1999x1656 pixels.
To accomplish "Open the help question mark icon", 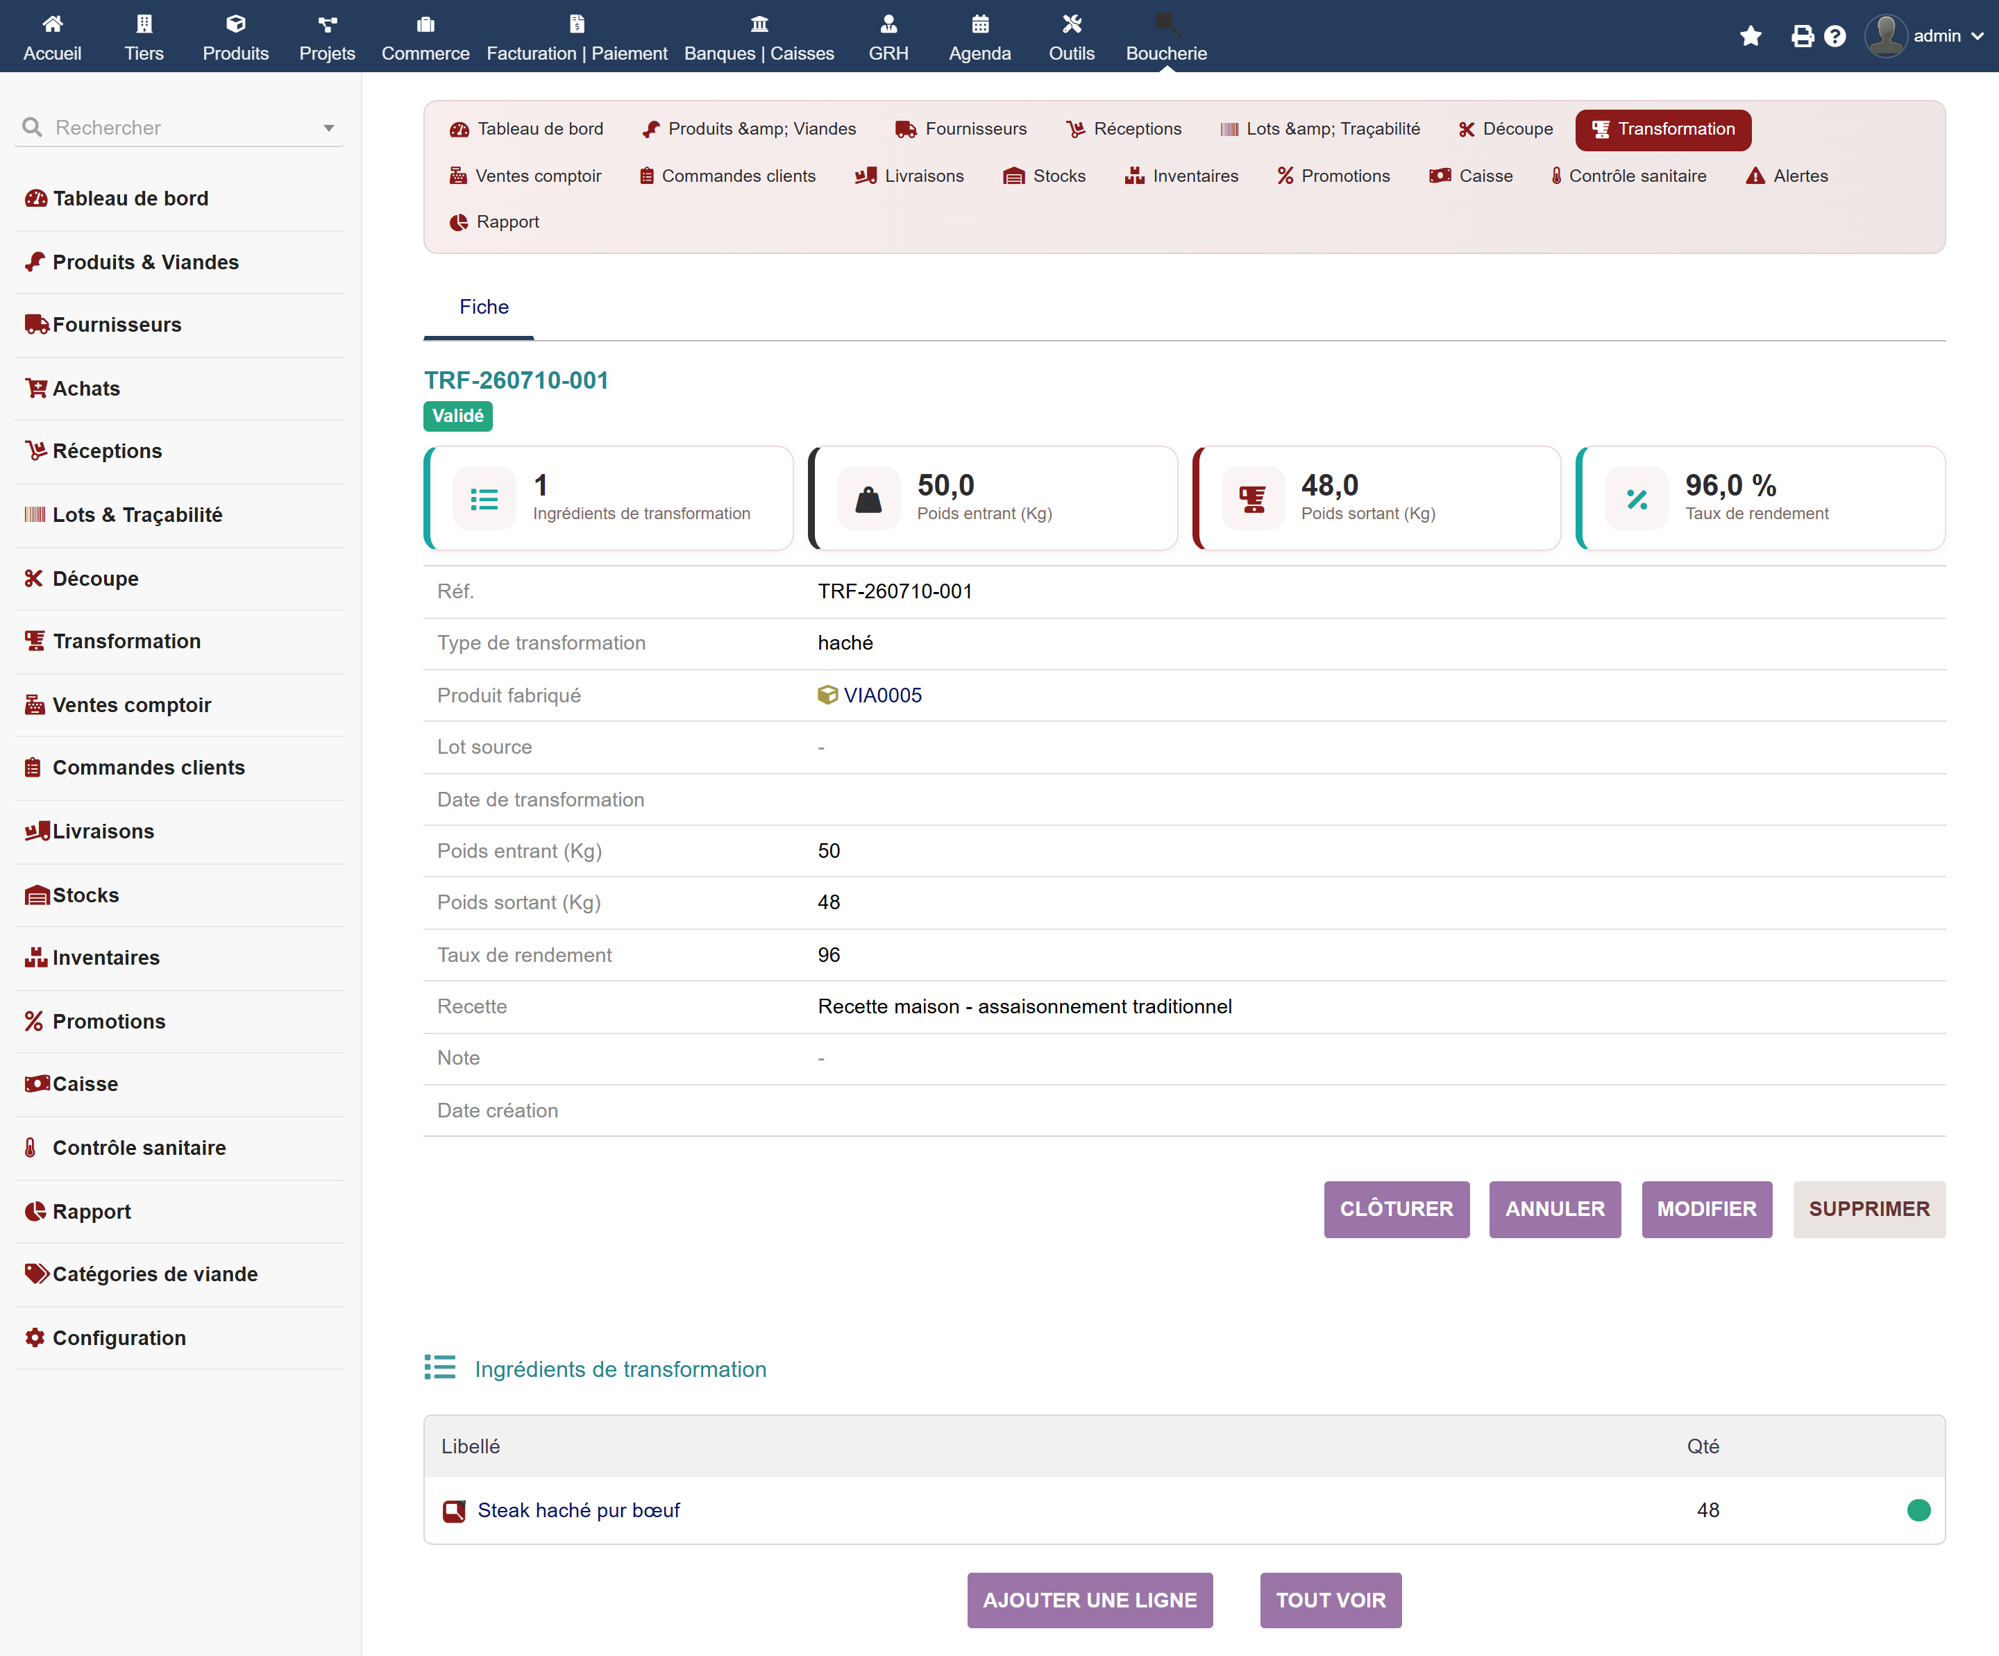I will pyautogui.click(x=1835, y=36).
